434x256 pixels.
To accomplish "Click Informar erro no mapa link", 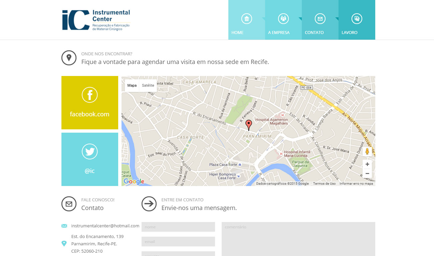I will coord(356,184).
